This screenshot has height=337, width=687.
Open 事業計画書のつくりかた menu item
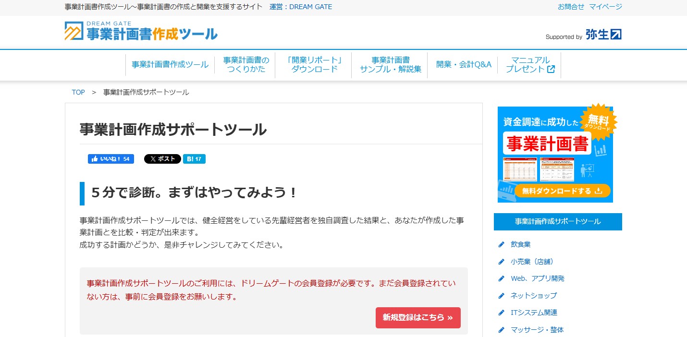pyautogui.click(x=246, y=65)
